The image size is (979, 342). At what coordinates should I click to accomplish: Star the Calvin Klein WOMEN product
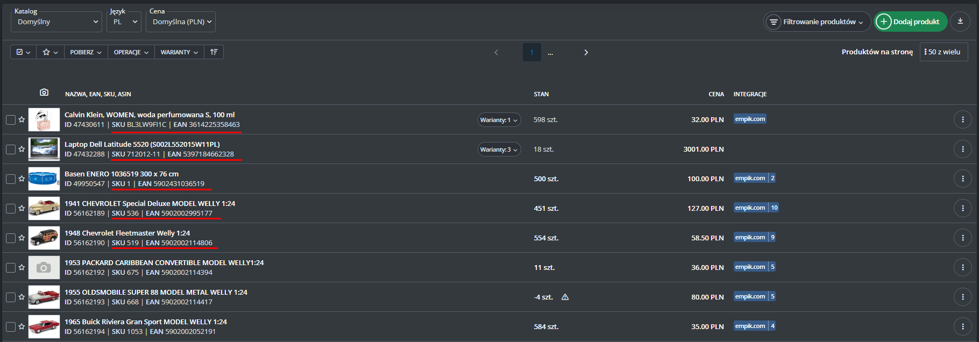point(22,119)
